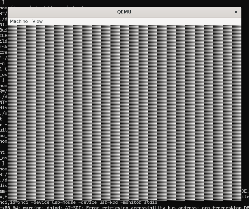249x209 pixels.
Task: Open the Machine menu in QEMU
Action: pos(19,21)
